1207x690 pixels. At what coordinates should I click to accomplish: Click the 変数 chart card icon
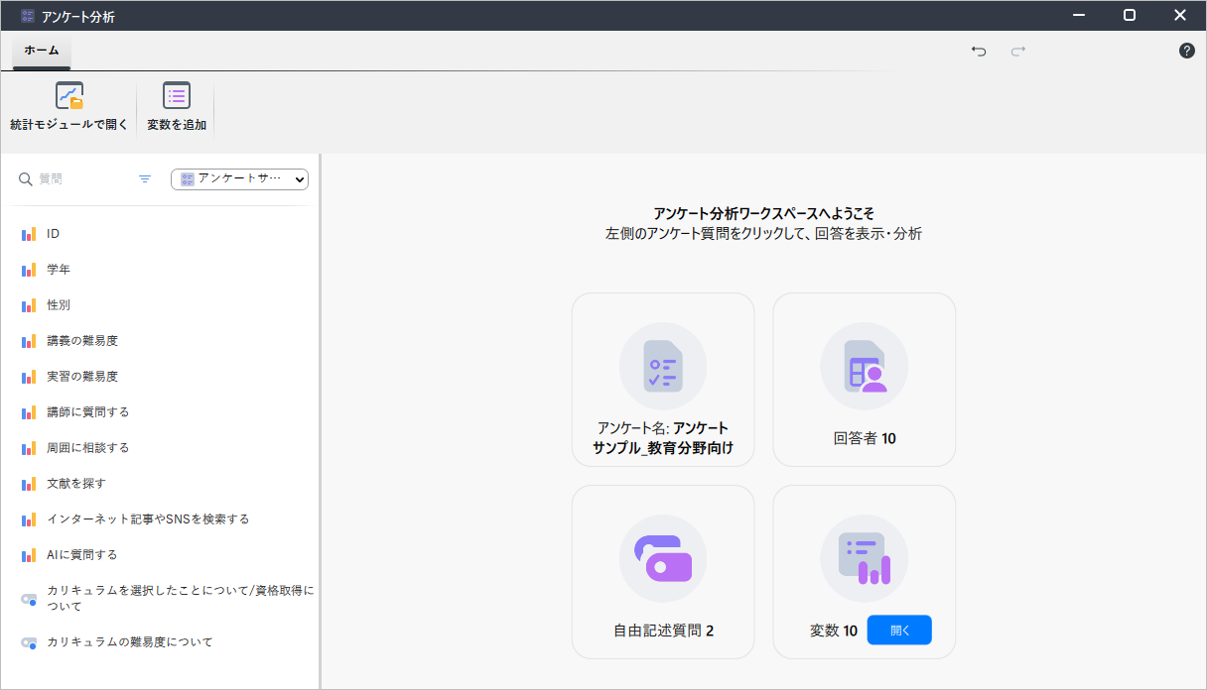coord(864,559)
